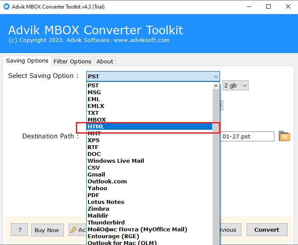
Task: Pick EMLX in the dropdown list
Action: point(150,106)
